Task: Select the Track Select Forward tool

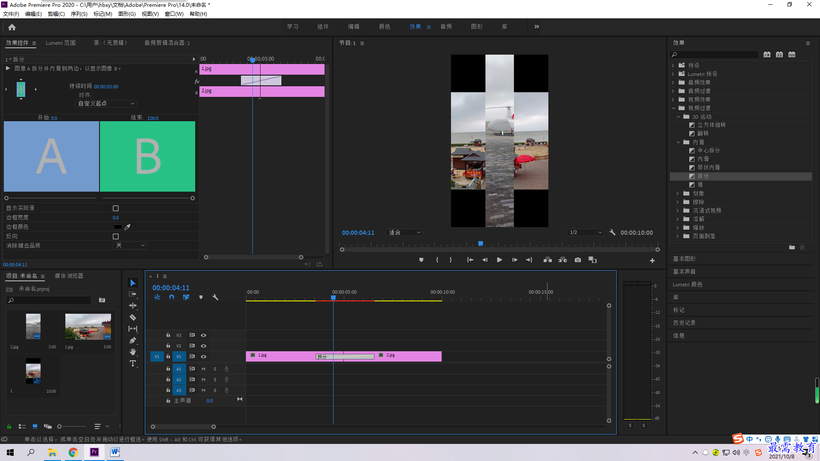Action: (x=133, y=294)
